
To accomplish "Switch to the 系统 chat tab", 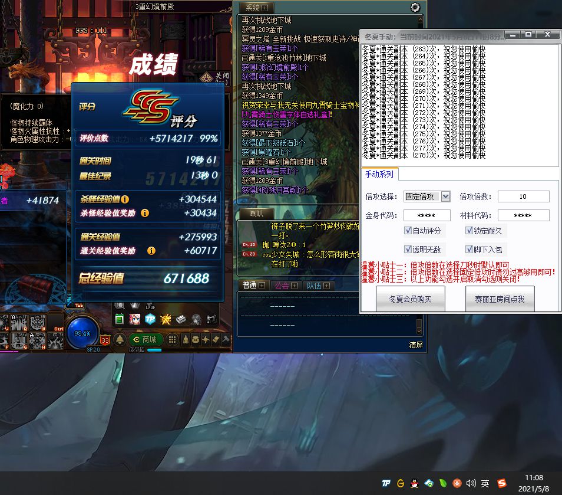I will click(256, 8).
